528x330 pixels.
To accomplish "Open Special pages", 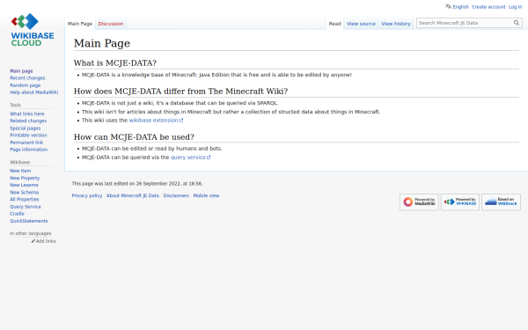I will point(25,128).
